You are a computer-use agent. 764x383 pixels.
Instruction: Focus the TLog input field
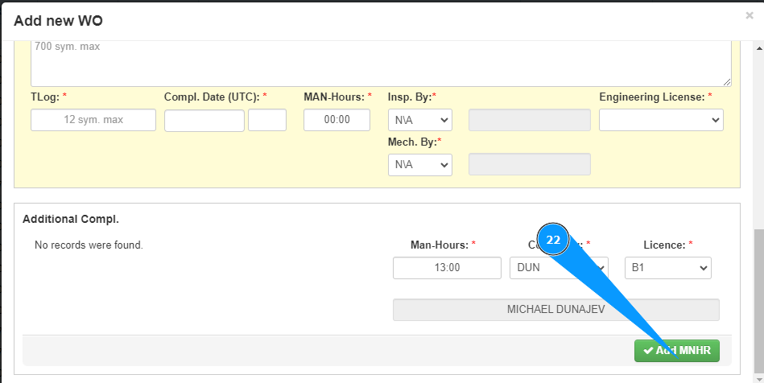pos(93,120)
